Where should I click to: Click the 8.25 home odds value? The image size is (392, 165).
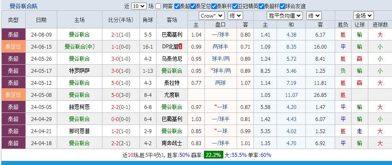265,71
